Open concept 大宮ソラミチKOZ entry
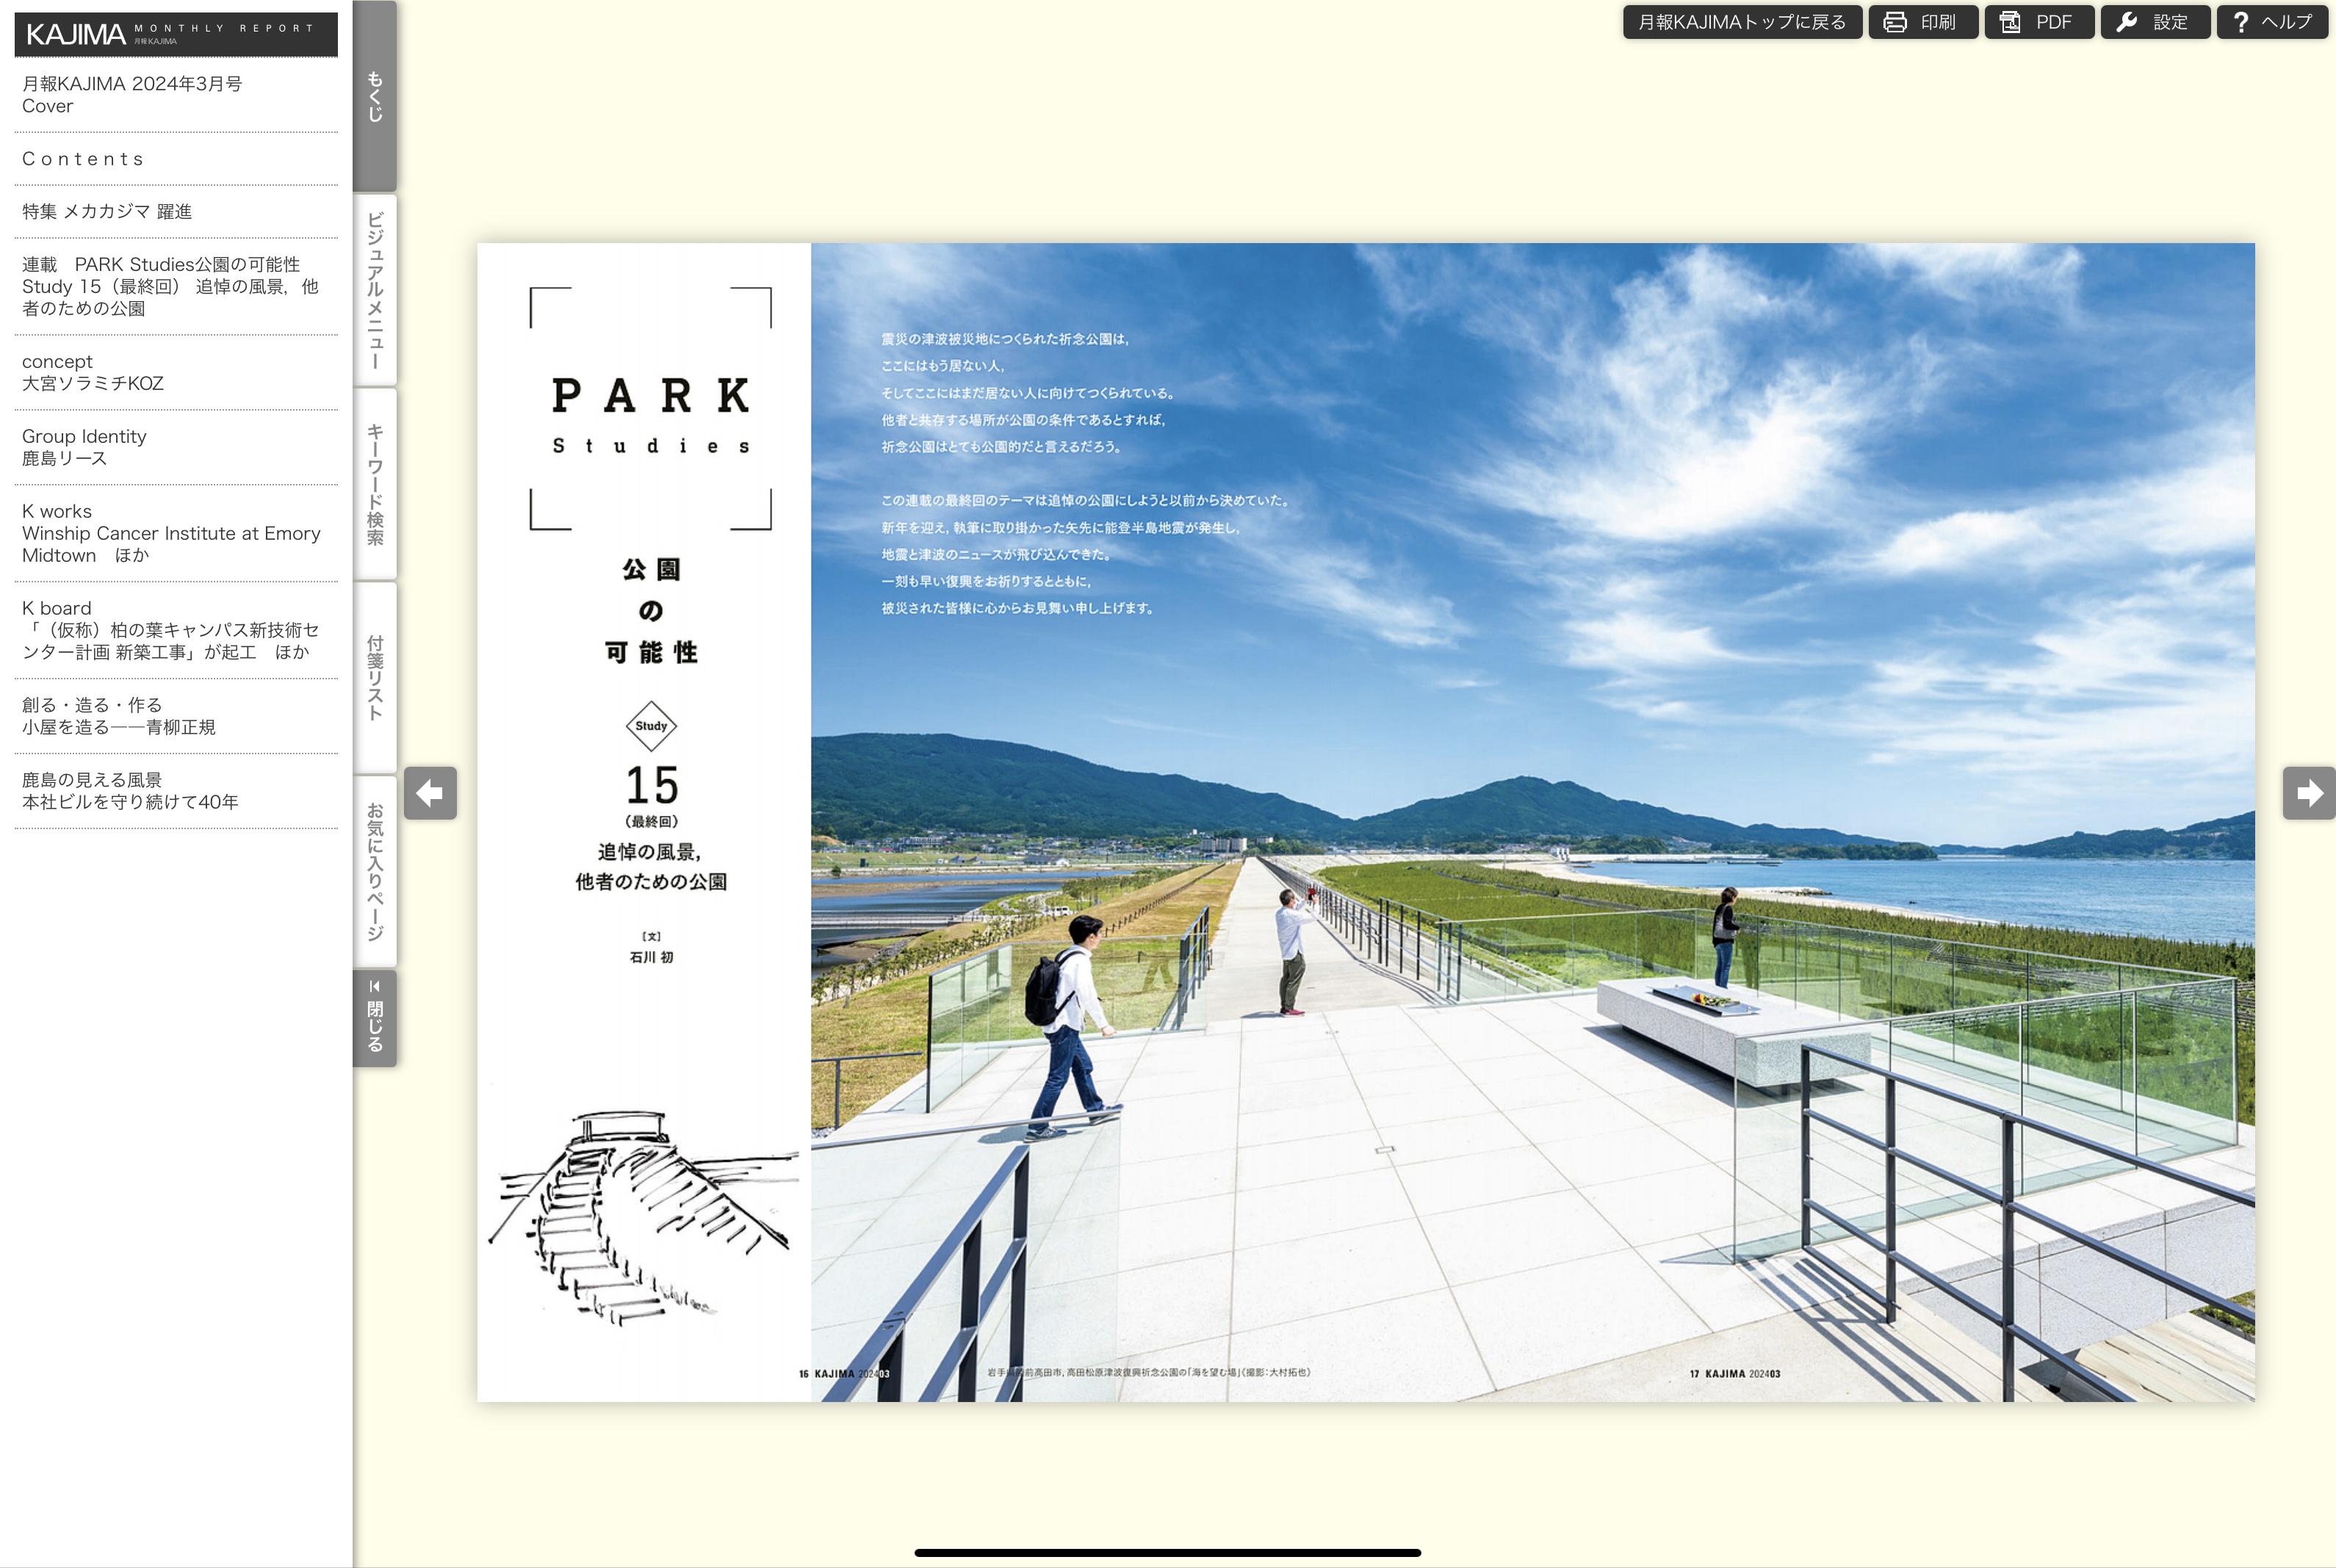This screenshot has height=1568, width=2336. (93, 373)
